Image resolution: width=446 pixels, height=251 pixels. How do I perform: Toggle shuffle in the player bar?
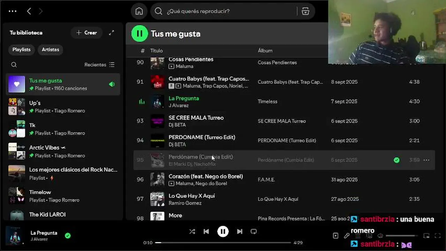(x=192, y=231)
